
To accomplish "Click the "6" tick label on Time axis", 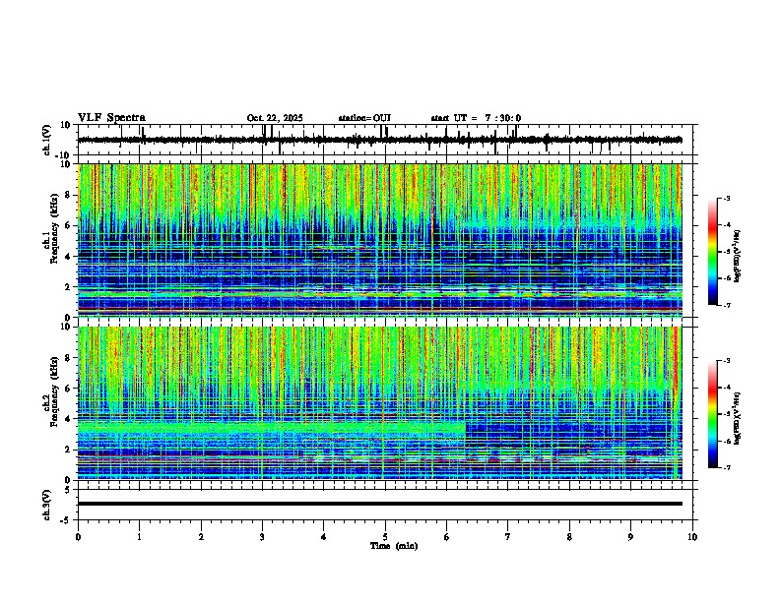I will tap(447, 537).
